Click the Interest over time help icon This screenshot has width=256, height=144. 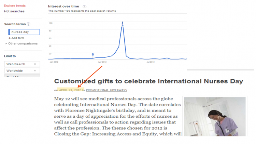85,6
